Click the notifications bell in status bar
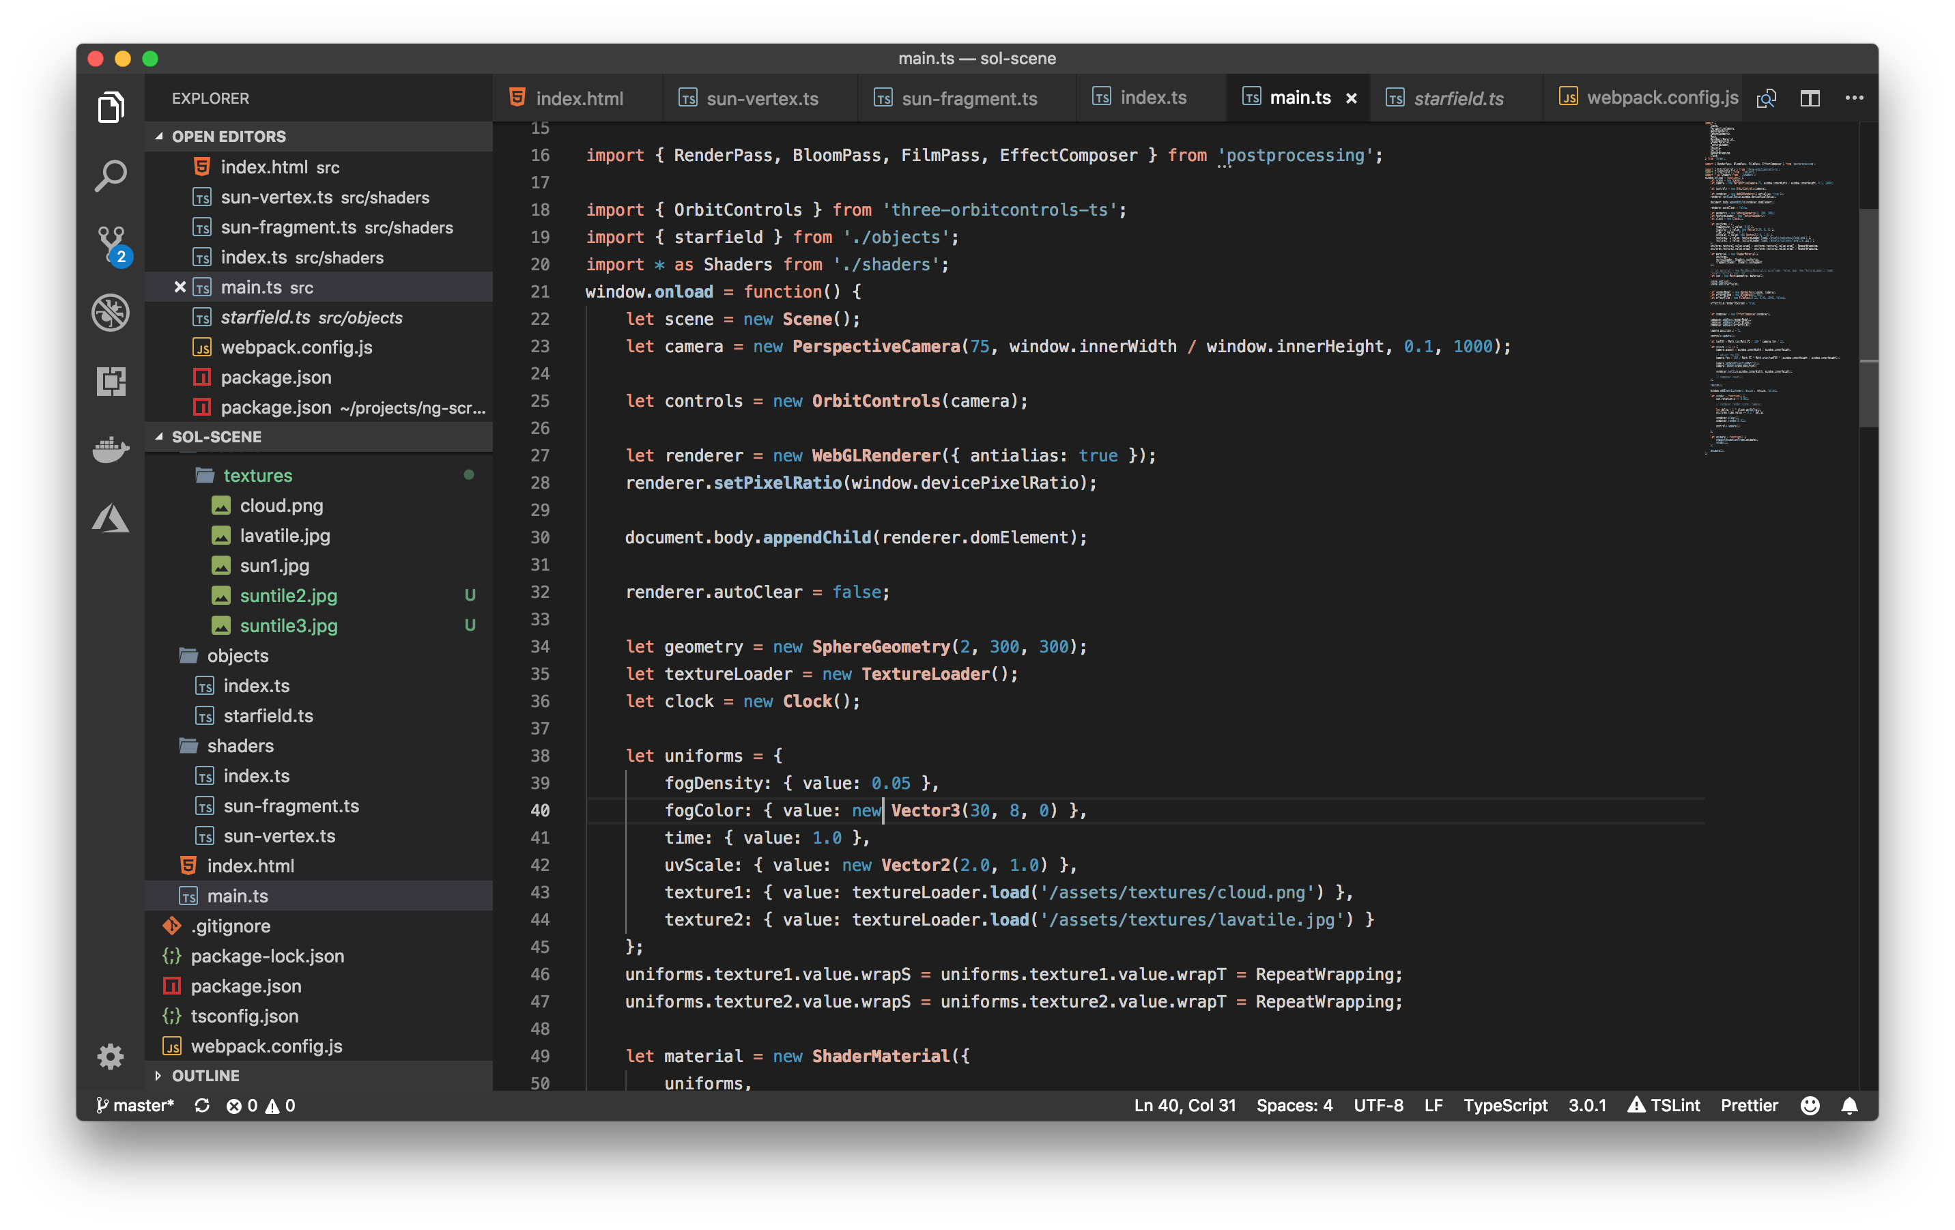Screen dimensions: 1955x1230 [1849, 1106]
